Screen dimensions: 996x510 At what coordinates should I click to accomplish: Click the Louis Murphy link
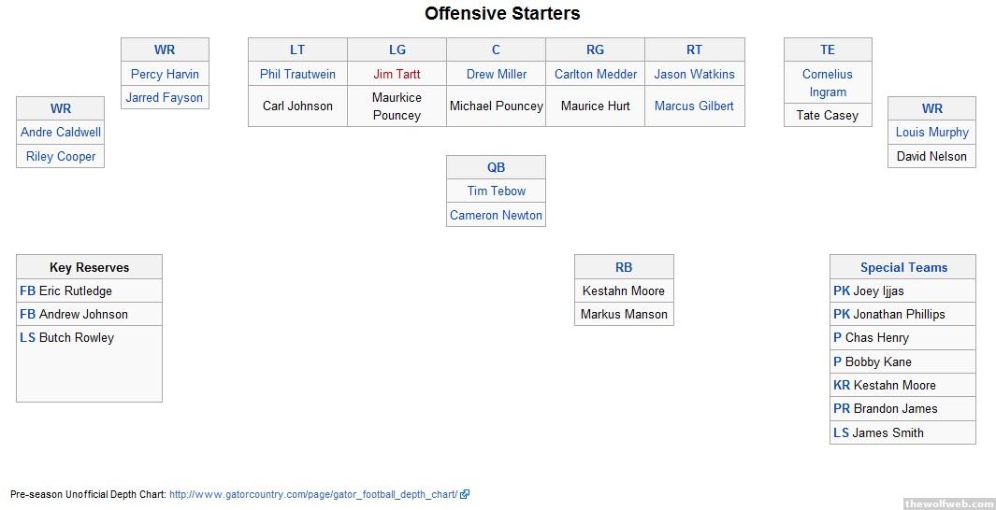tap(931, 132)
